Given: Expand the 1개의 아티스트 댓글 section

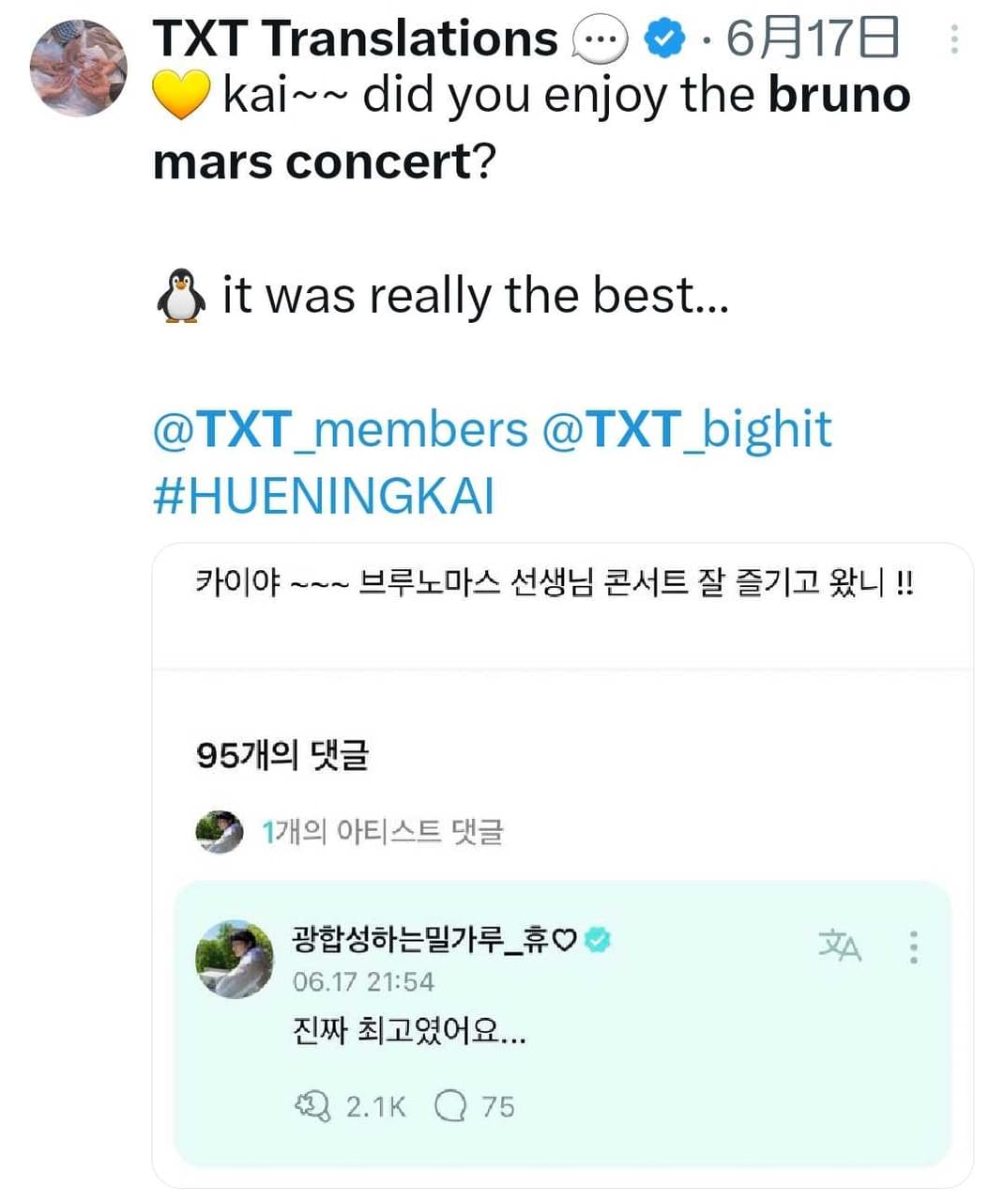Looking at the screenshot, I should [382, 832].
